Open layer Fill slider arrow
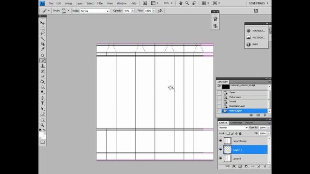Screen dimensions: 310x174 (x=268, y=133)
